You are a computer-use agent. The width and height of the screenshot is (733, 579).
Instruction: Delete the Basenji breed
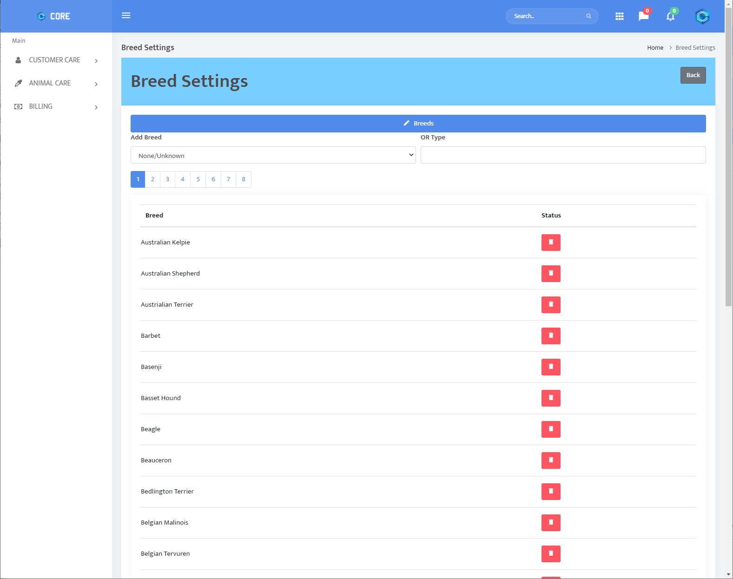(x=551, y=367)
